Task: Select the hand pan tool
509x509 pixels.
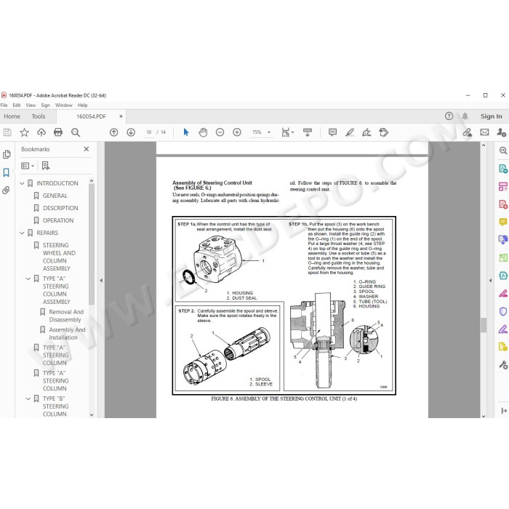Action: pyautogui.click(x=203, y=132)
